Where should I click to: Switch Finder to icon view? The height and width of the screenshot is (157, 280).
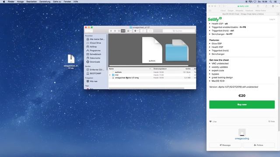pos(111,31)
